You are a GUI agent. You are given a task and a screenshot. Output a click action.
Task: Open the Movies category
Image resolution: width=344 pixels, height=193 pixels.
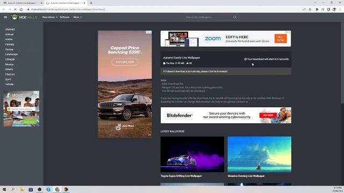(9, 64)
